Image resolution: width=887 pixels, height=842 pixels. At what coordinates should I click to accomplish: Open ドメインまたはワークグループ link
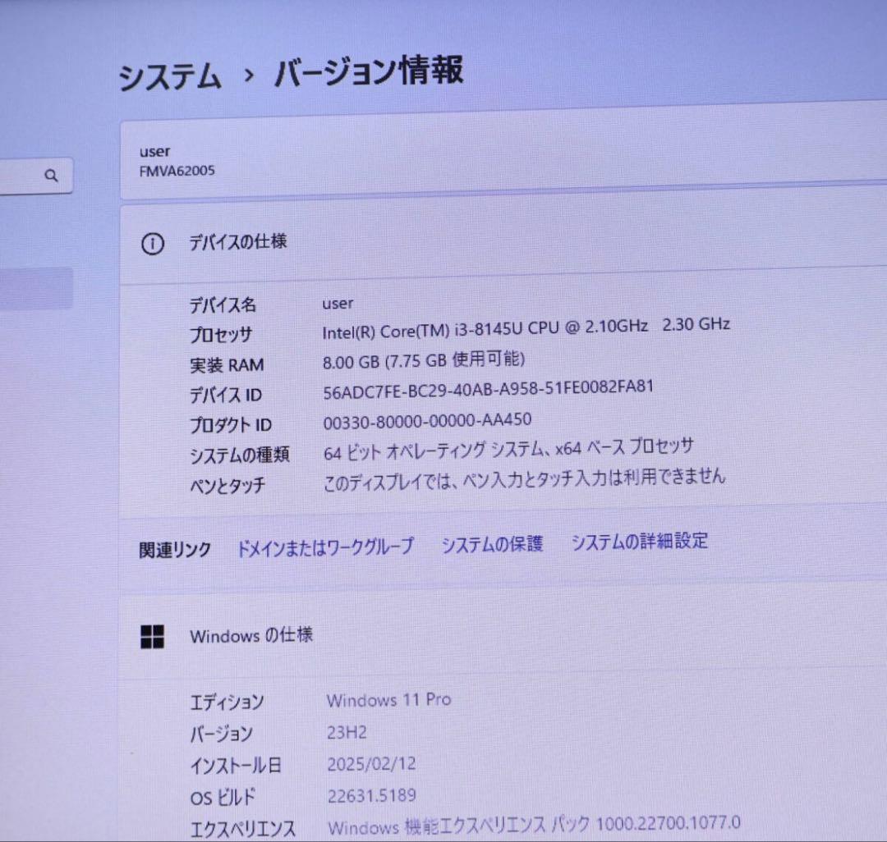[x=325, y=547]
